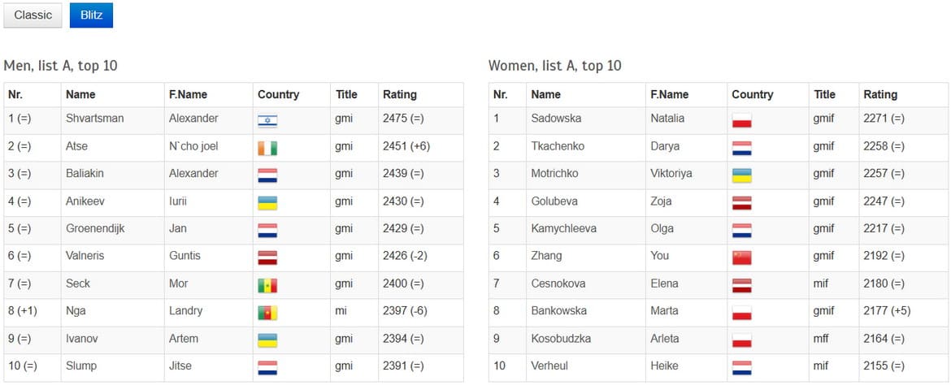951x385 pixels.
Task: Click Ukraine flag in Anikeev row
Action: pyautogui.click(x=267, y=202)
